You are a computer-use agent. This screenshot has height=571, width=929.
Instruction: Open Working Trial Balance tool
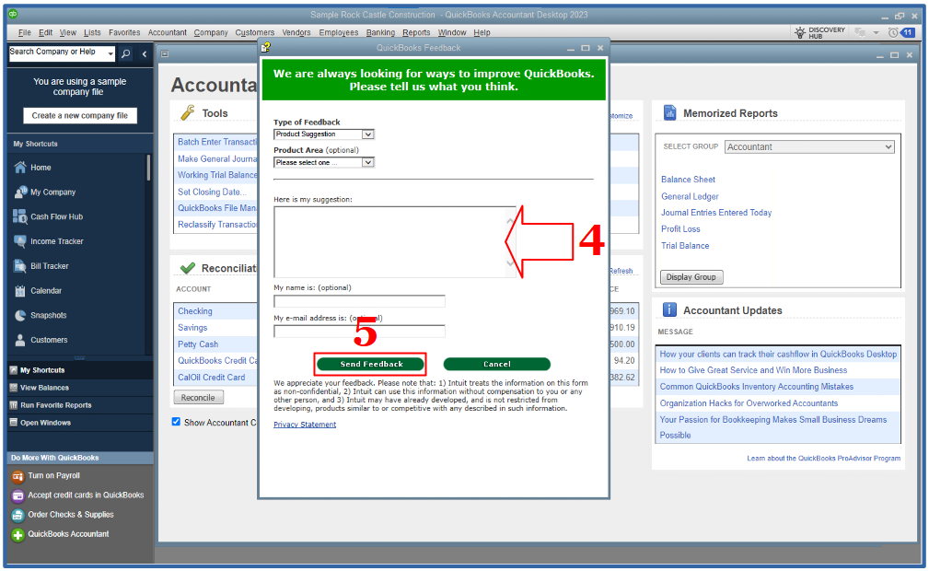point(217,175)
